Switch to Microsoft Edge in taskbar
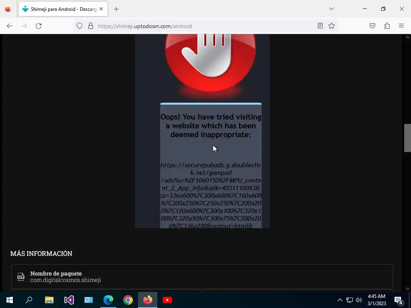Viewport: 411px width, 308px height. point(108,300)
